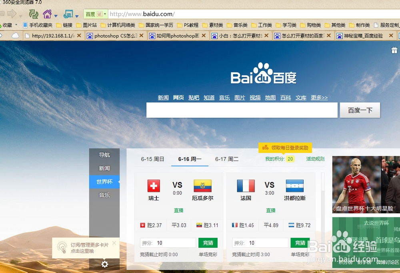Open 盘点世界杯十大明星脸 photo
The width and height of the screenshot is (400, 273).
366,185
